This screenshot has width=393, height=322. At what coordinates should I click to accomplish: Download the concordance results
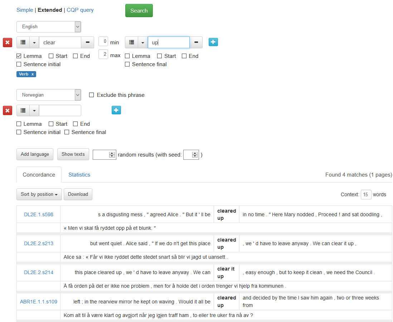click(78, 194)
